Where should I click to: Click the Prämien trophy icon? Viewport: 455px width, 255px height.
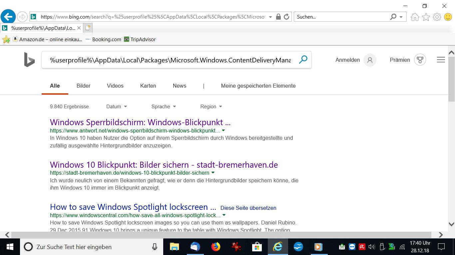coord(420,60)
